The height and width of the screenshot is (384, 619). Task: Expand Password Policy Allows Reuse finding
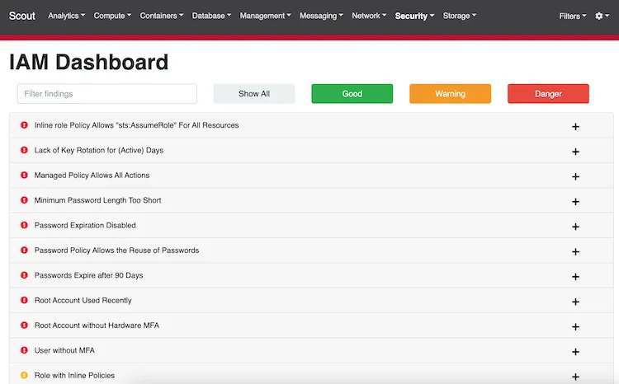(x=575, y=251)
